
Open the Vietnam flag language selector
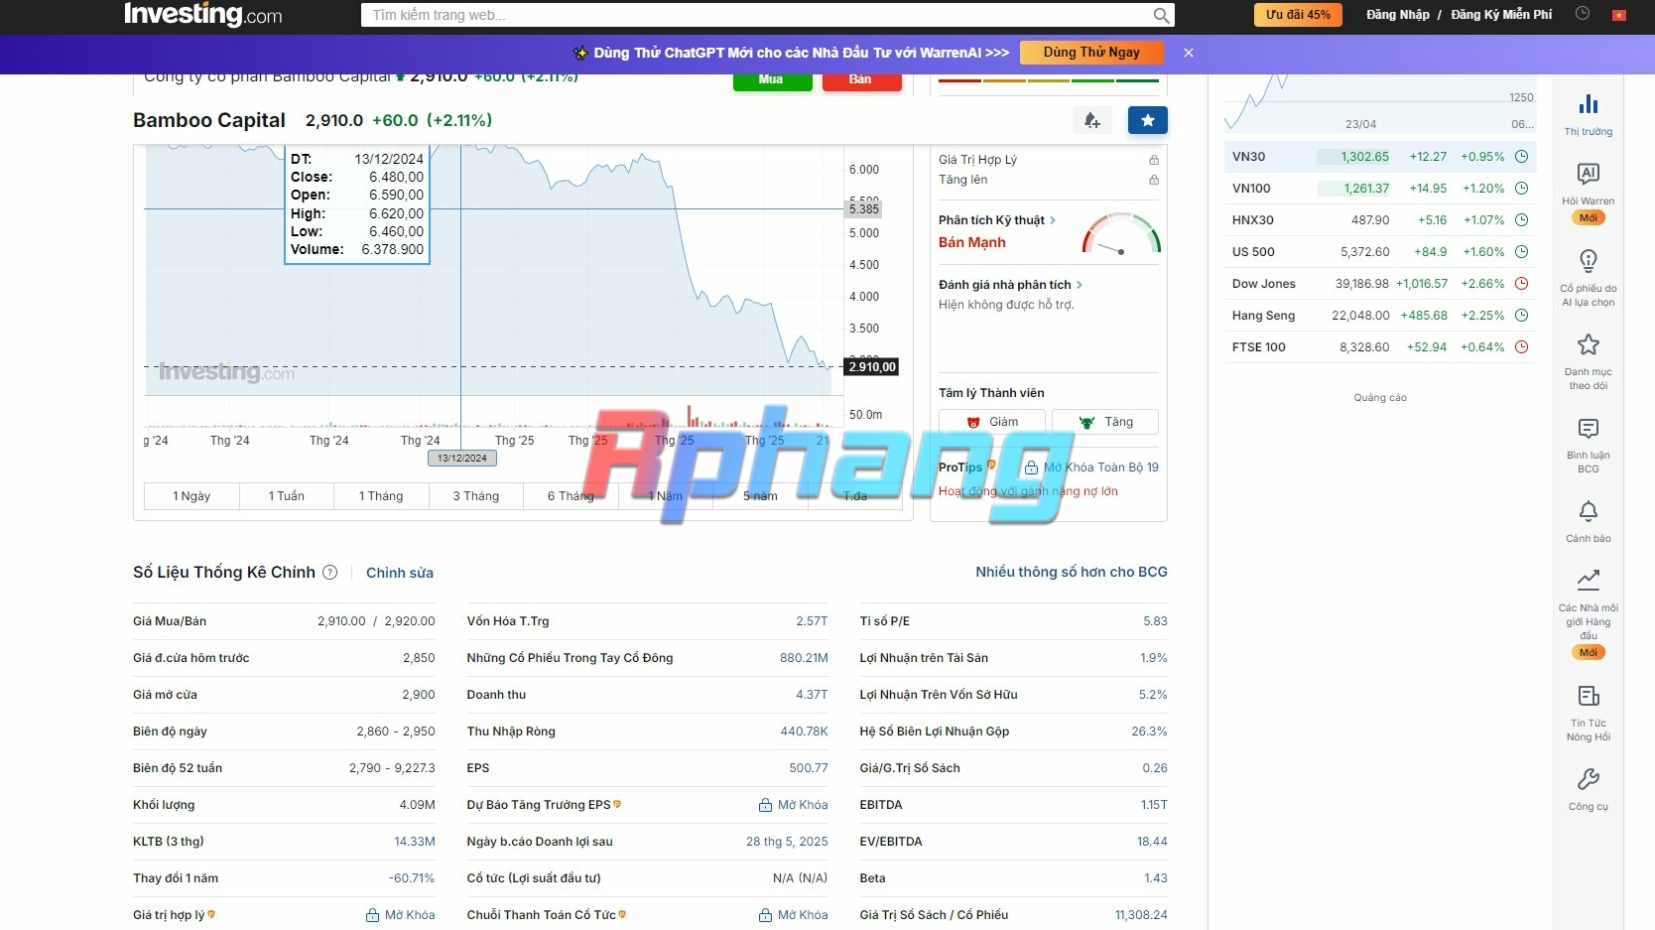coord(1619,15)
